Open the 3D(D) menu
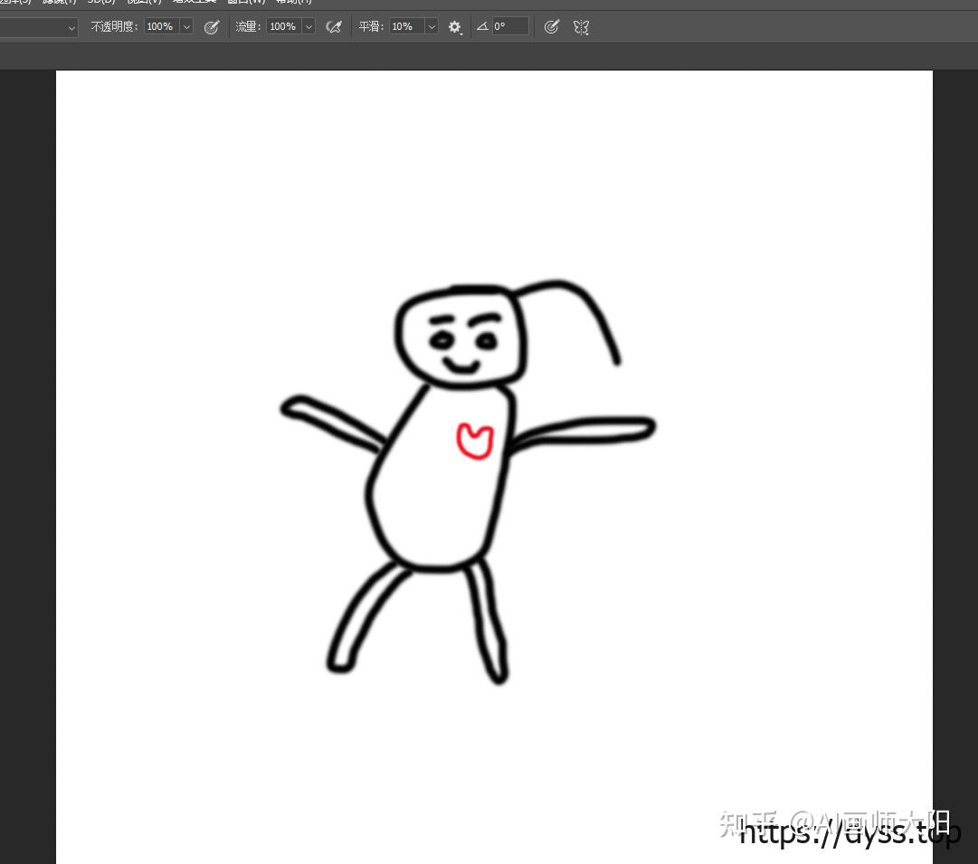 click(101, 3)
